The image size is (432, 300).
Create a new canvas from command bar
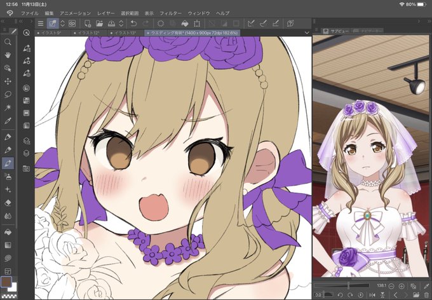[88, 24]
